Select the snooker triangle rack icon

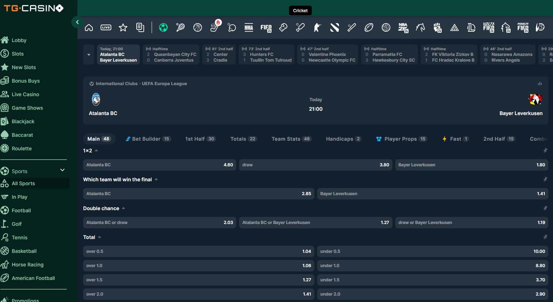click(x=455, y=27)
